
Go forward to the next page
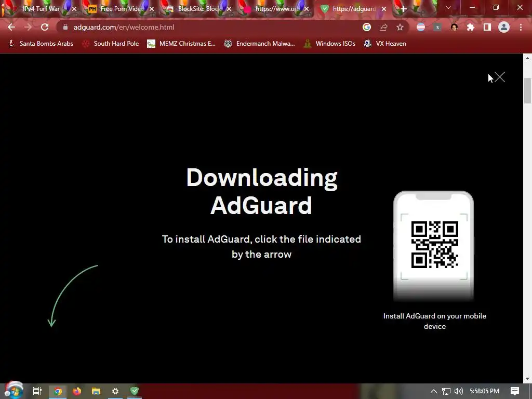click(28, 27)
